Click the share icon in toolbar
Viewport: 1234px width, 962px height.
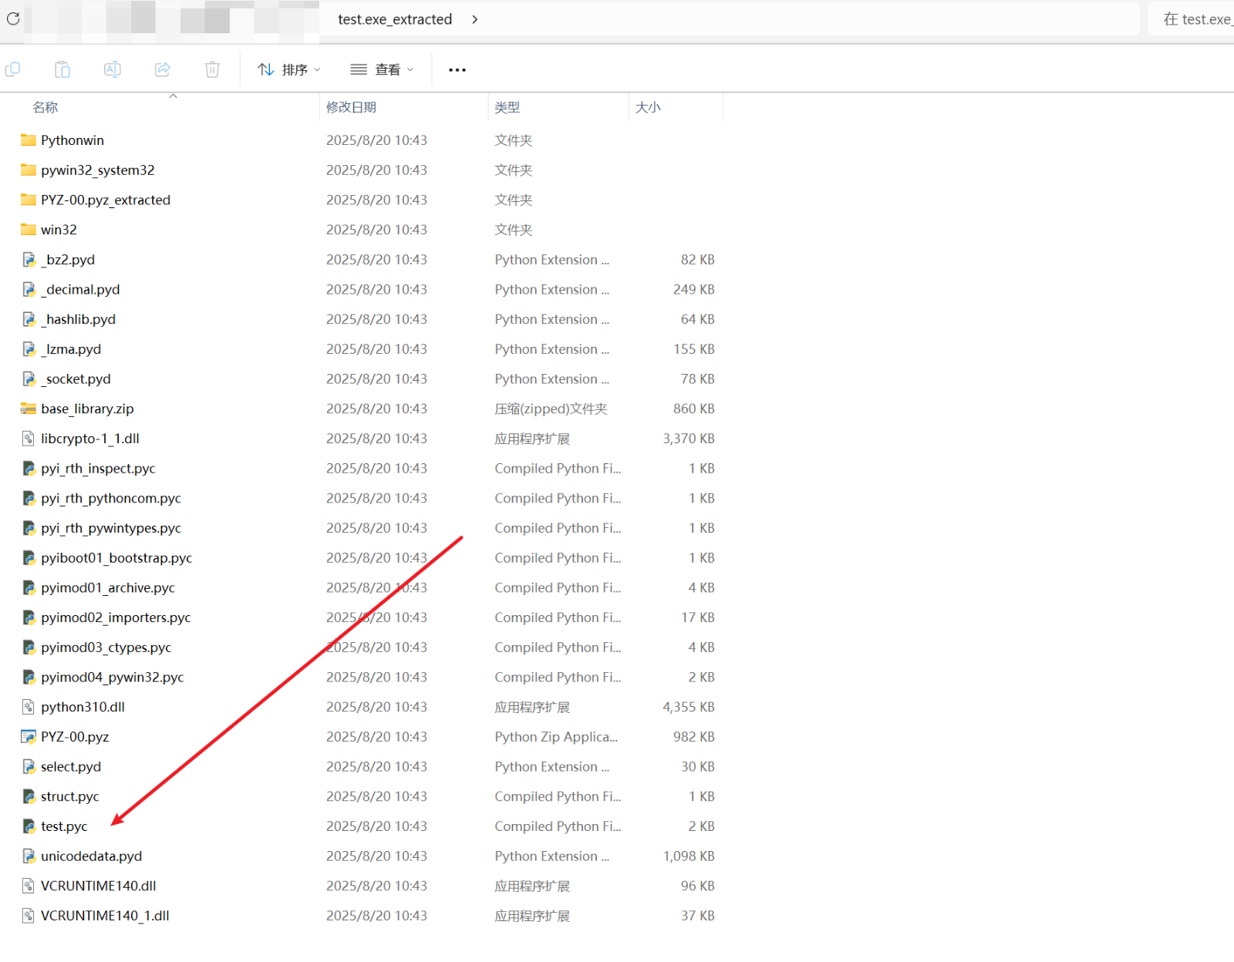(x=163, y=69)
